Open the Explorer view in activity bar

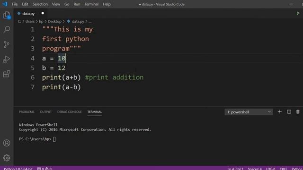tap(7, 15)
